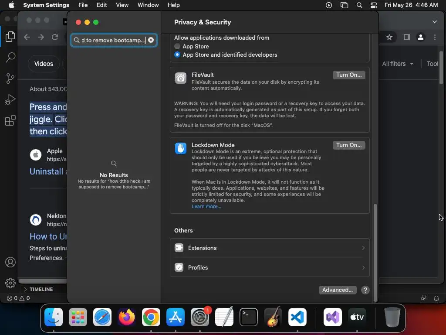This screenshot has height=335, width=446.
Task: Open notifications bell in VS Code status bar
Action: click(x=436, y=298)
